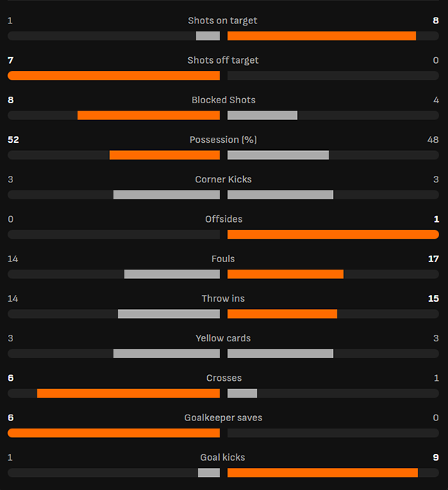
Task: Click the gray Blocked Shots bar
Action: [262, 115]
